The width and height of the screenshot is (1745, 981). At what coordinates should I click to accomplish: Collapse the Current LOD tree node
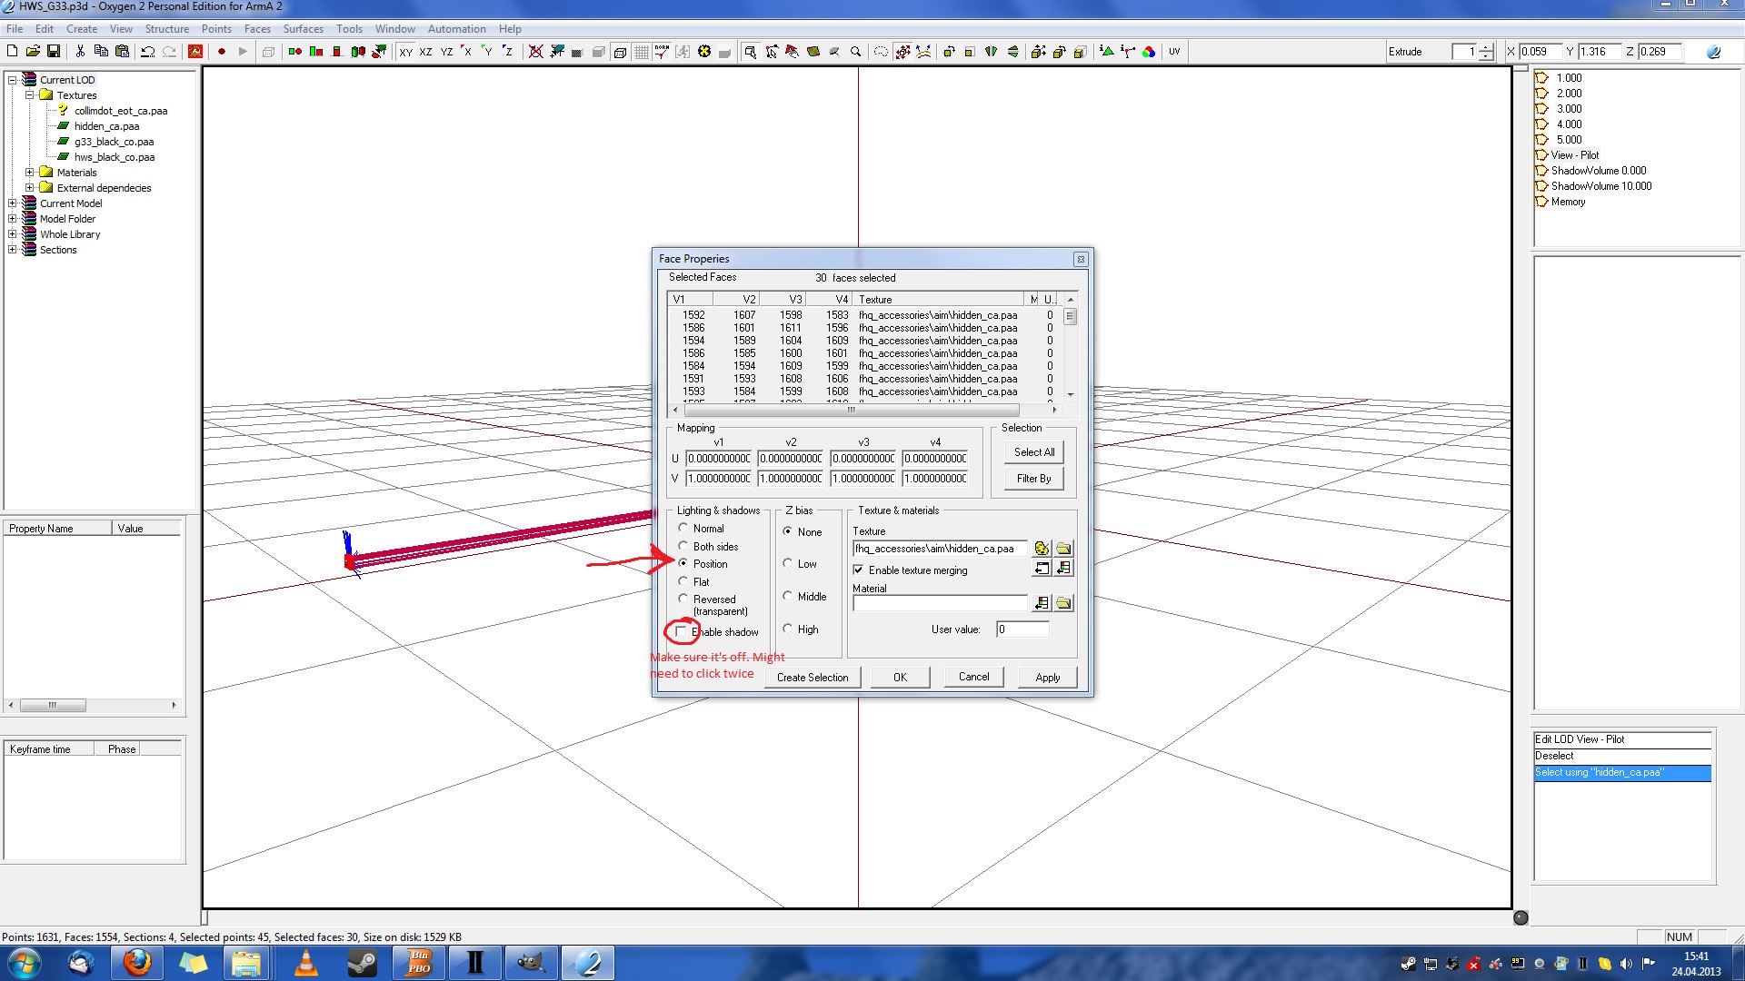click(x=13, y=80)
